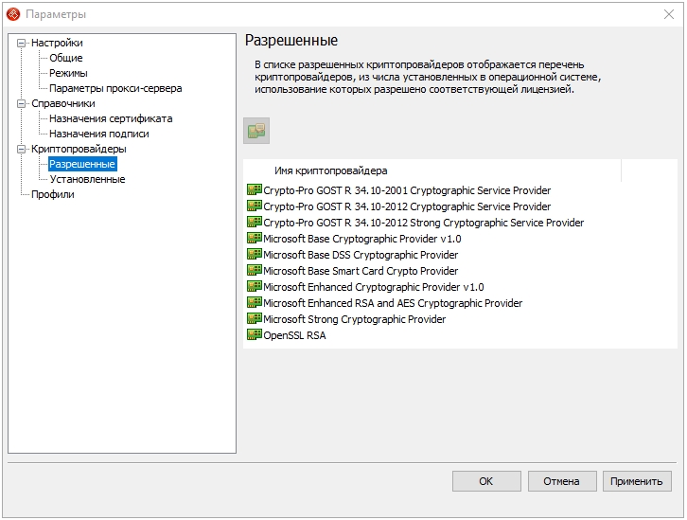Click the icon of Microsoft Enhanced Cryptographic Provider v1.0

click(255, 286)
